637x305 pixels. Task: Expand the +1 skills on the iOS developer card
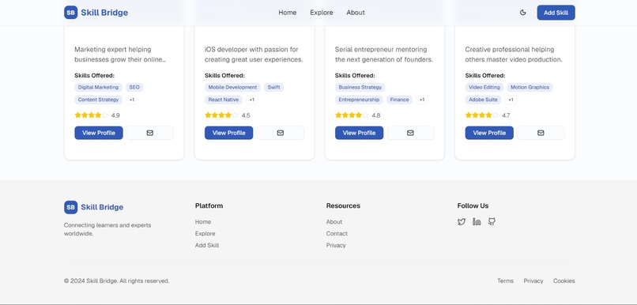coord(251,100)
